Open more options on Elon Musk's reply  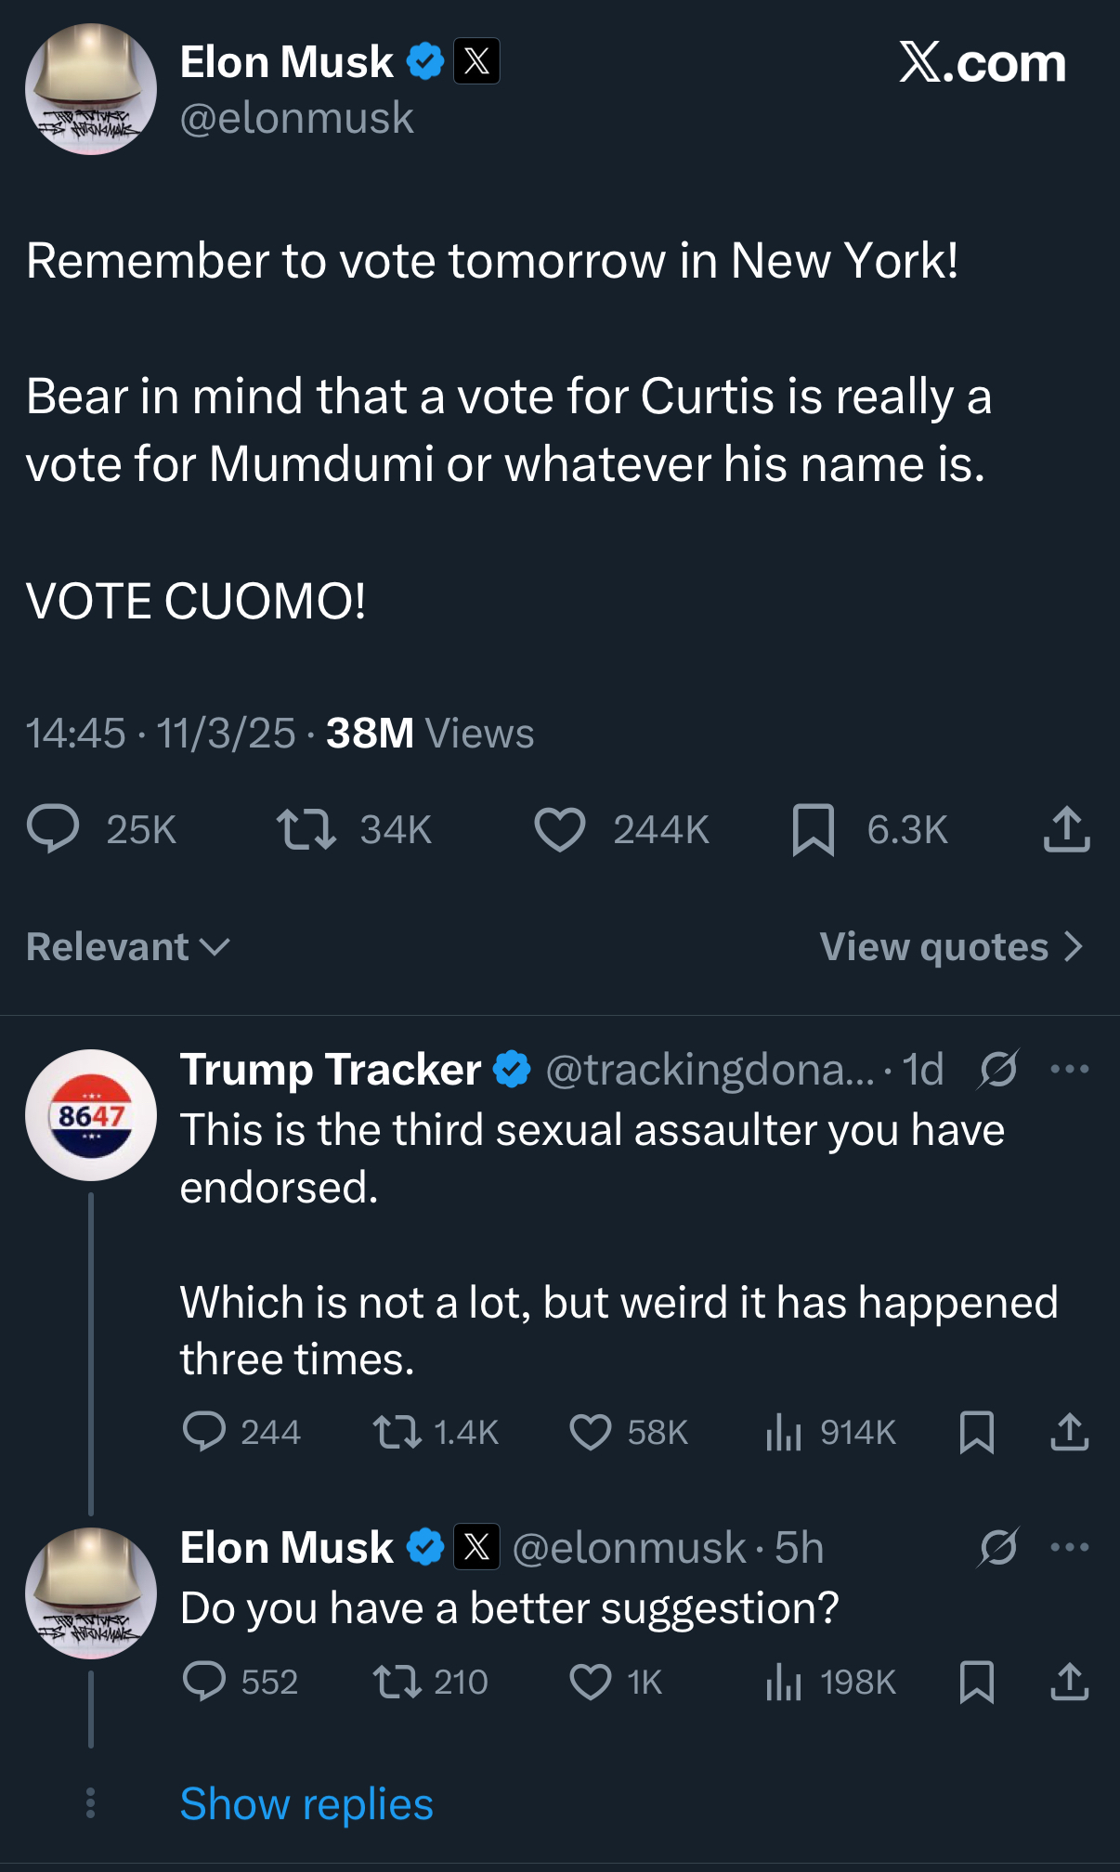click(x=1069, y=1547)
